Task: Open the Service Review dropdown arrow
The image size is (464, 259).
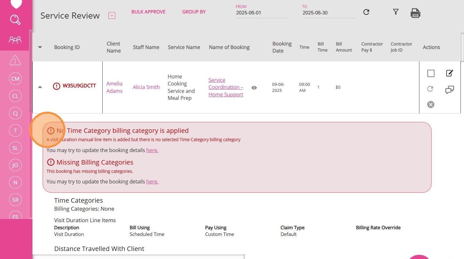Action: (112, 15)
